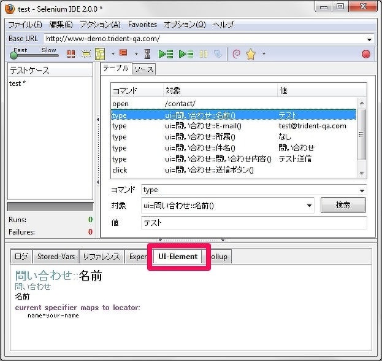Click the spiral rollup icon
This screenshot has width=382, height=361.
(236, 54)
